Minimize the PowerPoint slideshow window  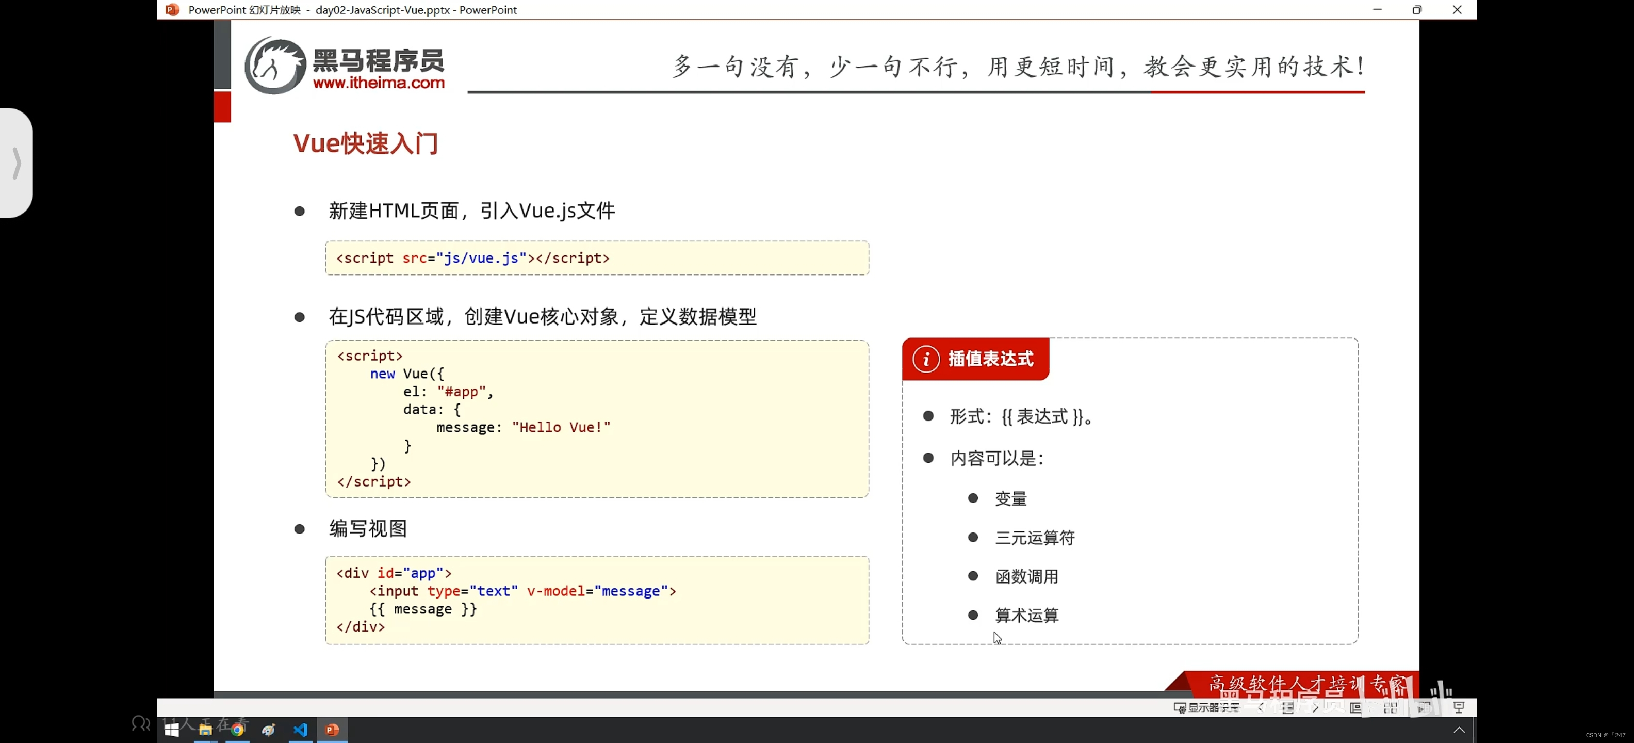coord(1377,9)
